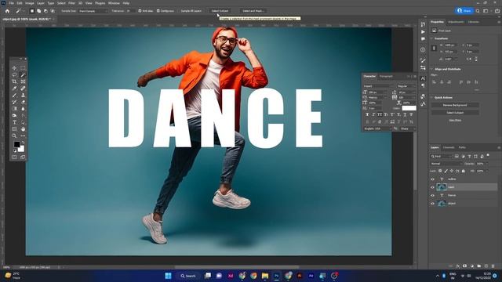
Task: Click the background white color swatch
Action: pos(22,150)
